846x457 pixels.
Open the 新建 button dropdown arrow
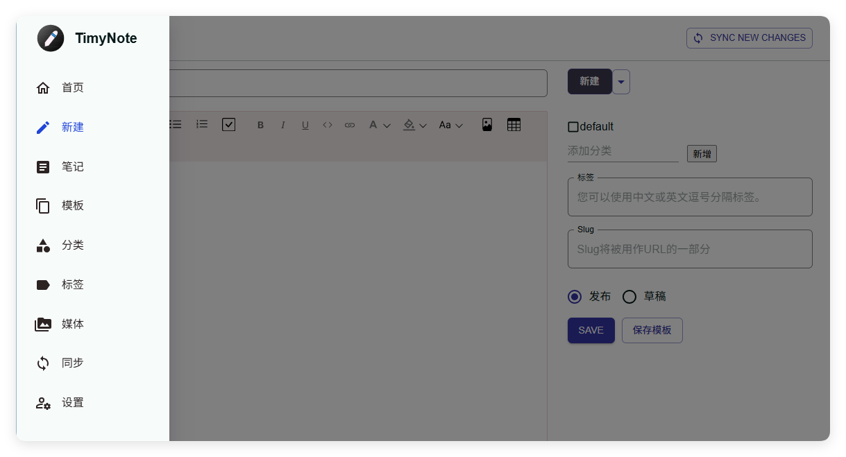click(620, 81)
